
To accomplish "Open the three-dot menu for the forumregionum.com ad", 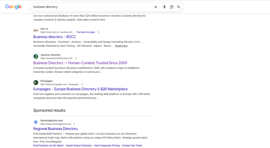I will 74,124.
